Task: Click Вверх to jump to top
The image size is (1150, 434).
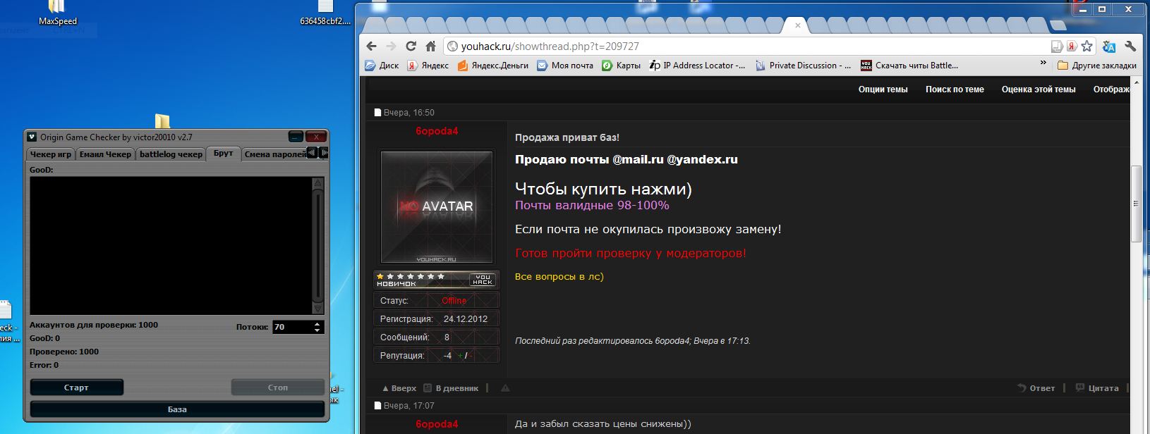Action: [399, 388]
